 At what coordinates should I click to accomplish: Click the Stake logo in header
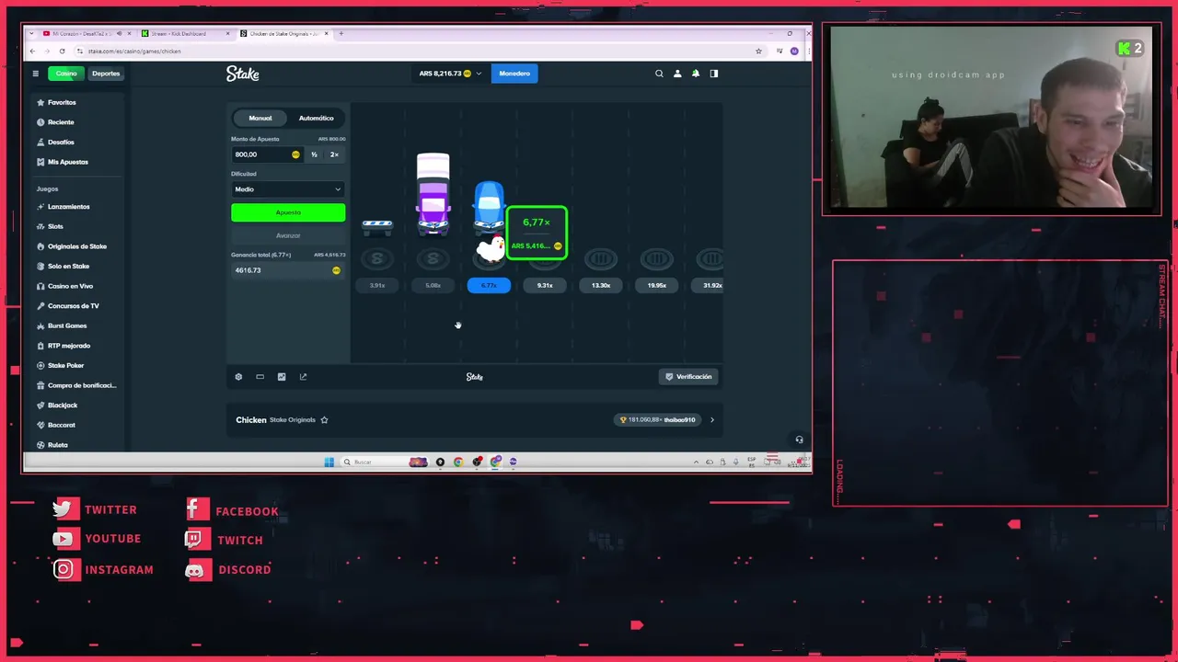tap(243, 74)
